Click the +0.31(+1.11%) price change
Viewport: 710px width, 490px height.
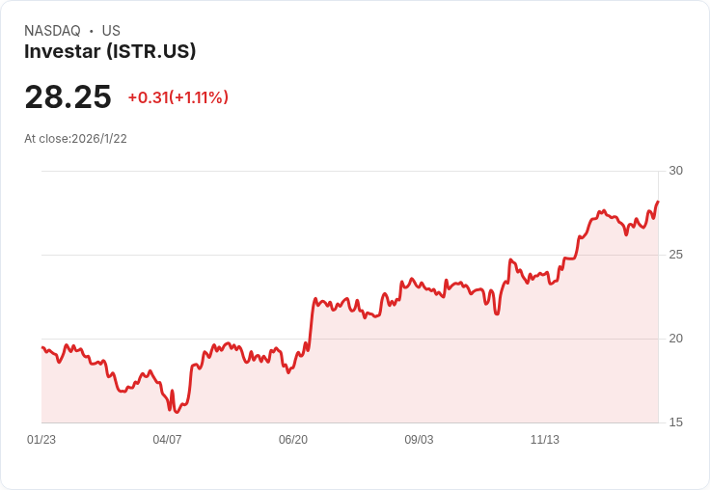point(177,97)
